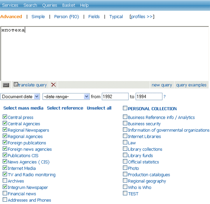210x204 pixels.
Task: Open the Basket menu
Action: pos(68,5)
